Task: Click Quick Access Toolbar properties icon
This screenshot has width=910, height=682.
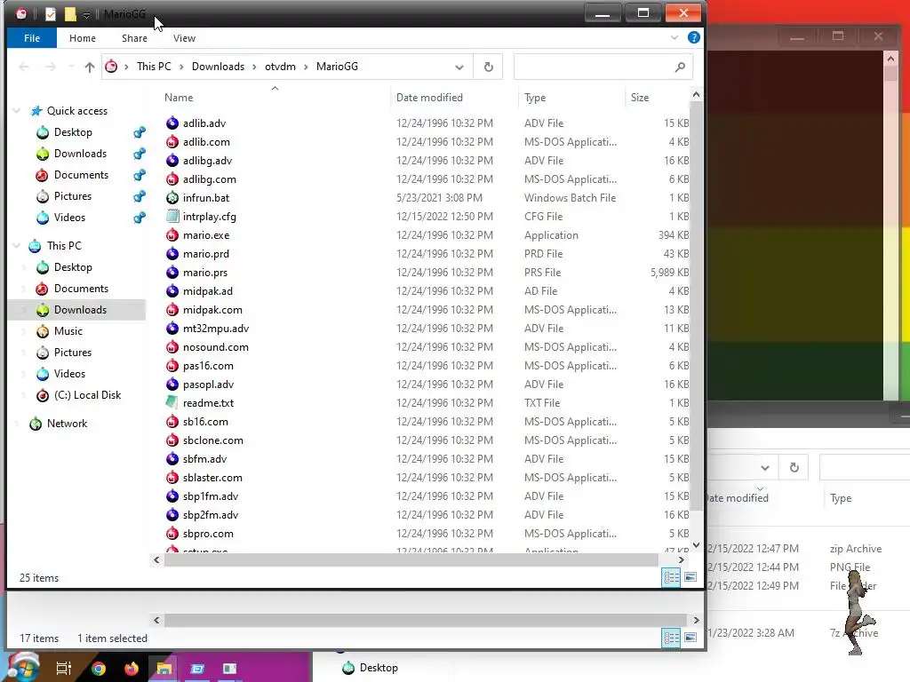Action: (x=51, y=14)
